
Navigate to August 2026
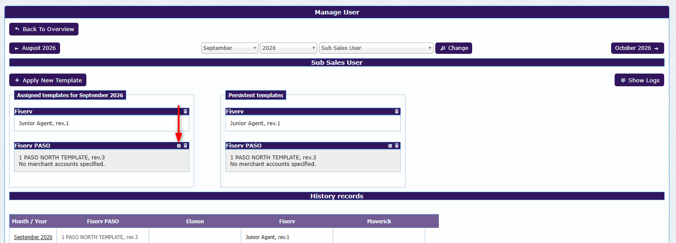tap(35, 48)
